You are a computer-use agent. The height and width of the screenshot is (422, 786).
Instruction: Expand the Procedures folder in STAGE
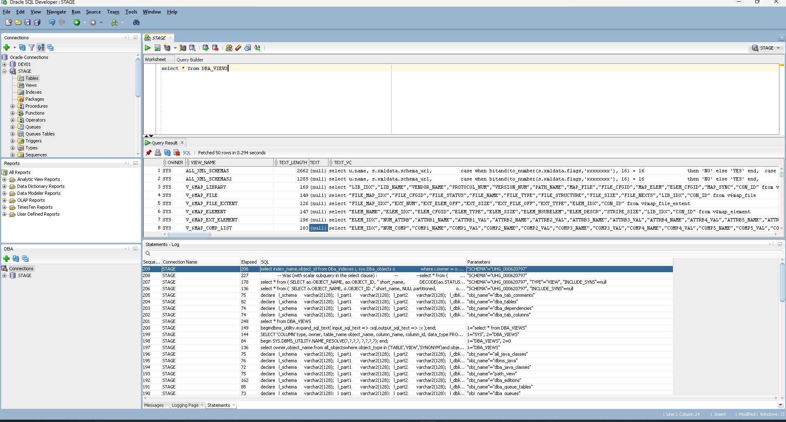[12, 106]
